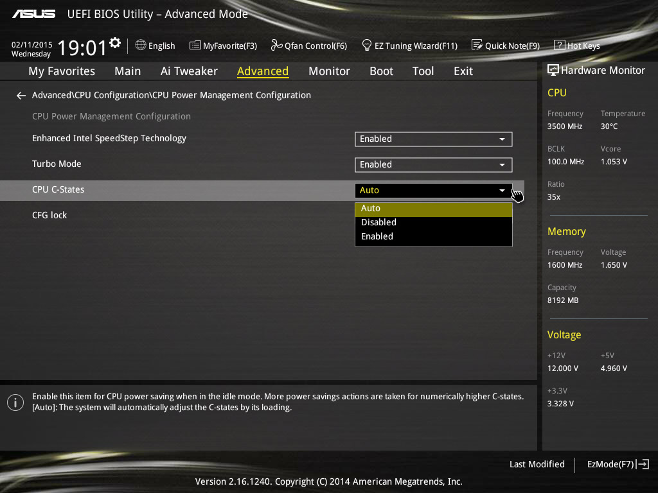Screen dimensions: 658x493
Task: Open the Ai Tweaker tab
Action: point(189,71)
